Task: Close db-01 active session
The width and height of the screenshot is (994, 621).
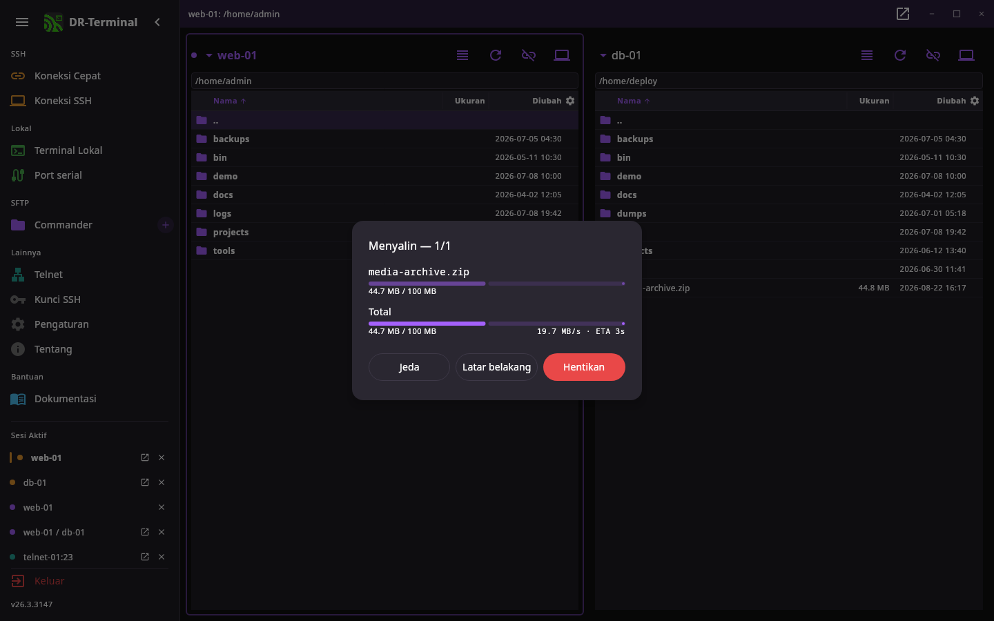Action: [162, 482]
